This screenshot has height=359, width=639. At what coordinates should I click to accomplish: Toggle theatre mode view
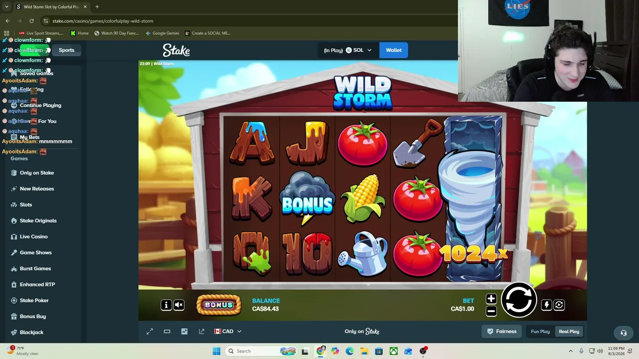pyautogui.click(x=167, y=331)
